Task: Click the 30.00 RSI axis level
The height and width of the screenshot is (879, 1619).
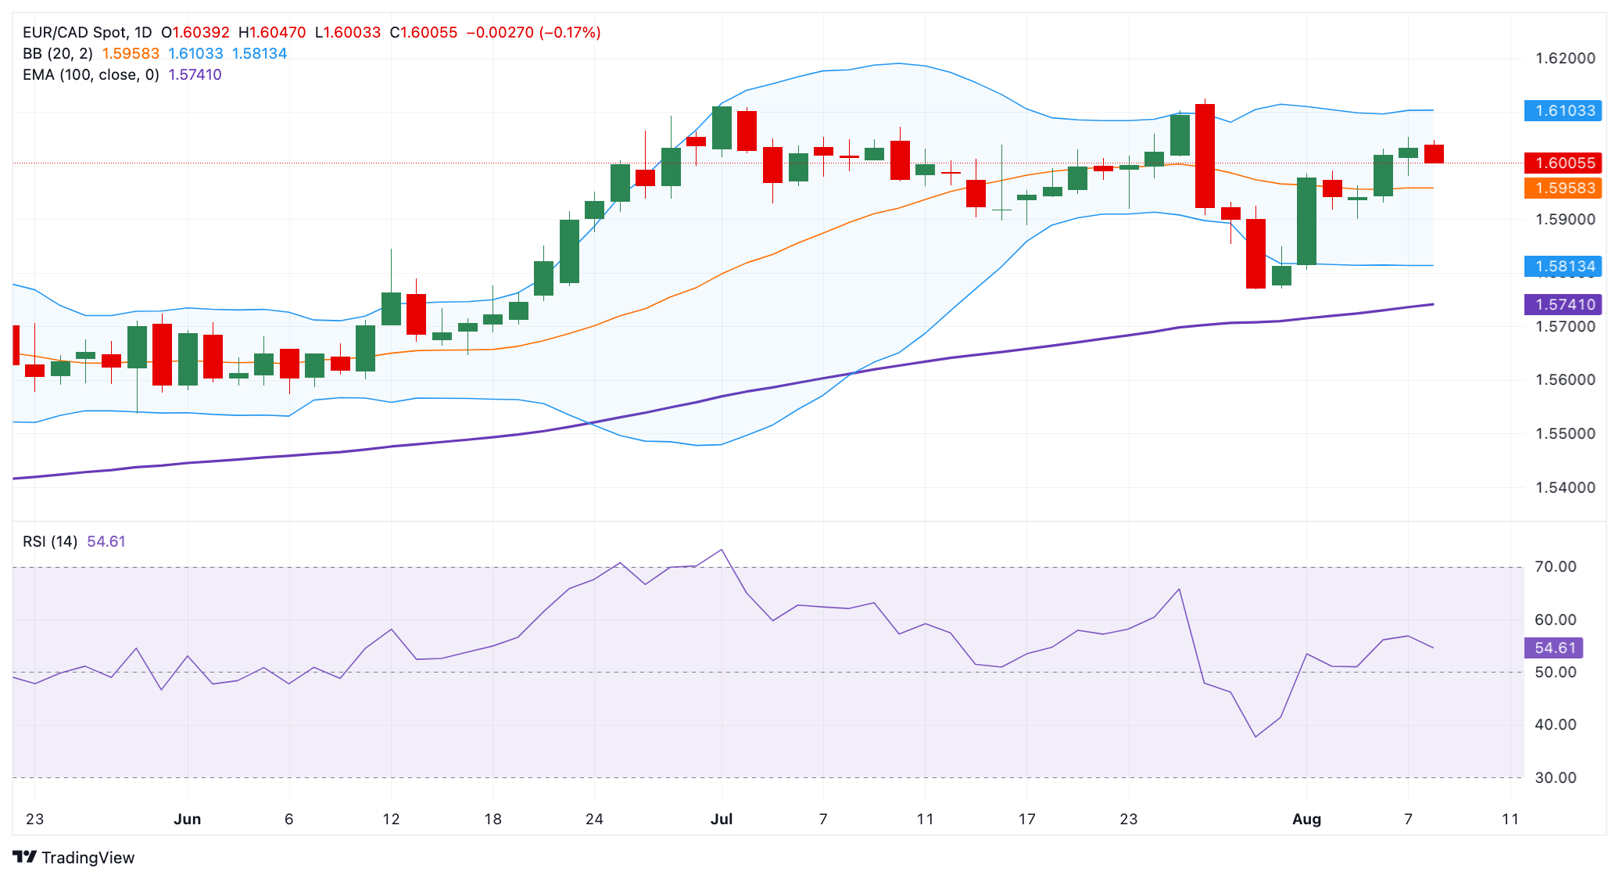Action: (x=1555, y=778)
